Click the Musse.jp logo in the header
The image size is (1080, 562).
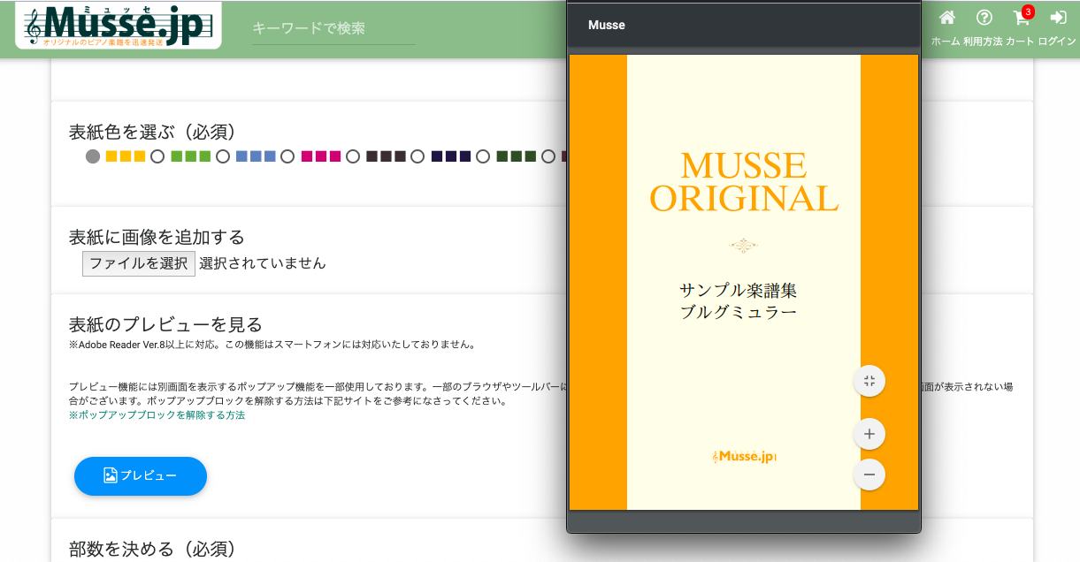(119, 25)
